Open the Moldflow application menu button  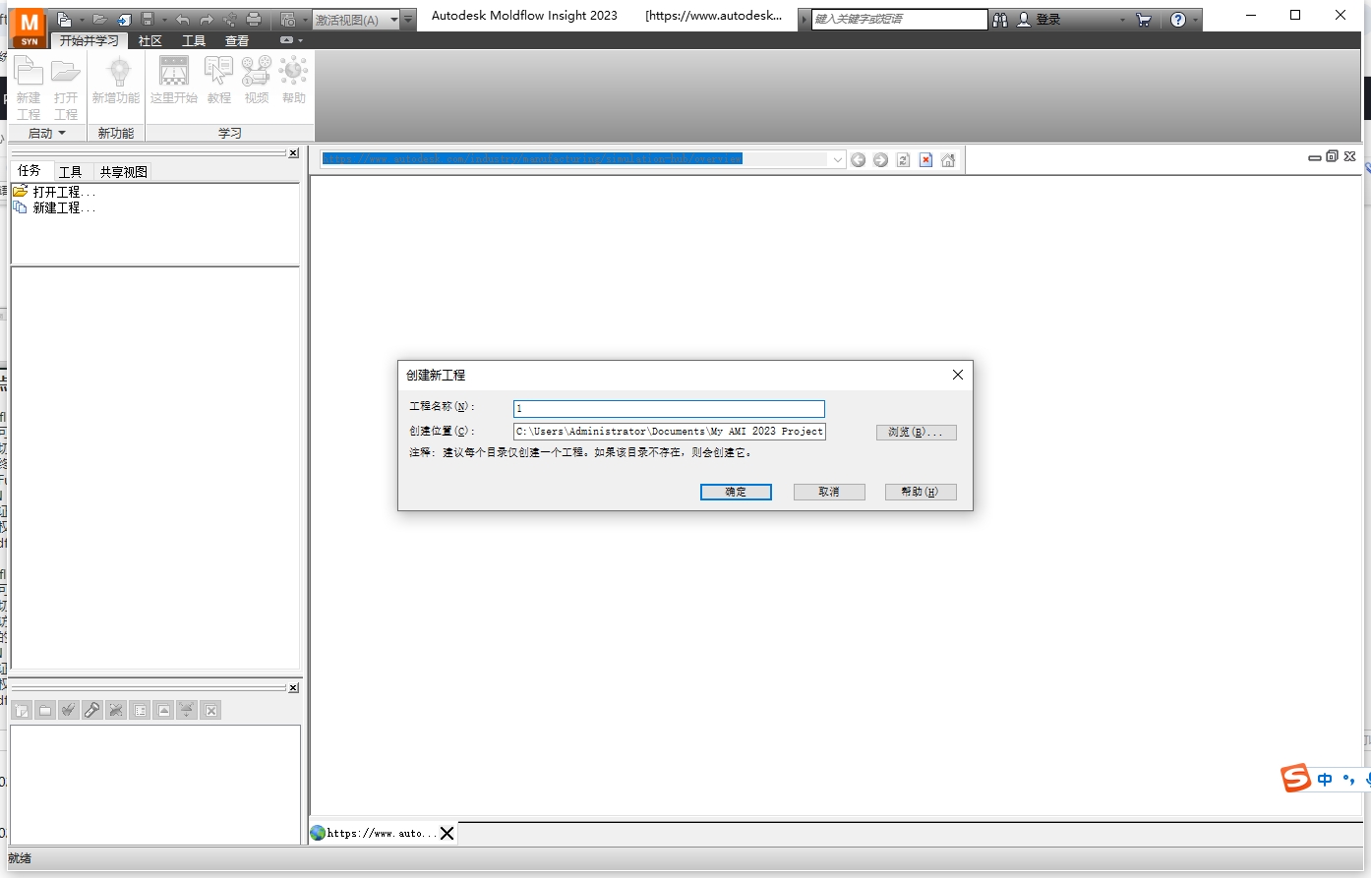(x=30, y=28)
